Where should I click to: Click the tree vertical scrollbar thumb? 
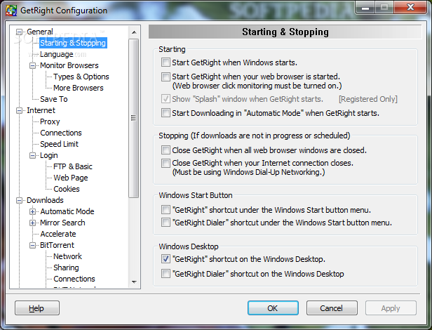134,118
